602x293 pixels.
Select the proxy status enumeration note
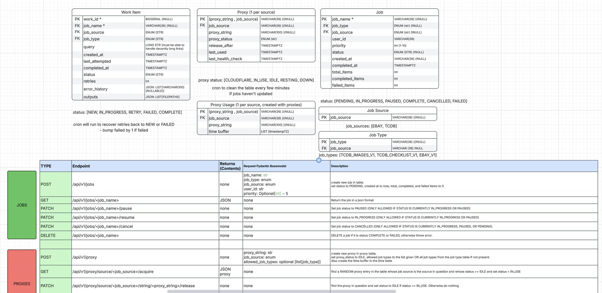pos(256,80)
